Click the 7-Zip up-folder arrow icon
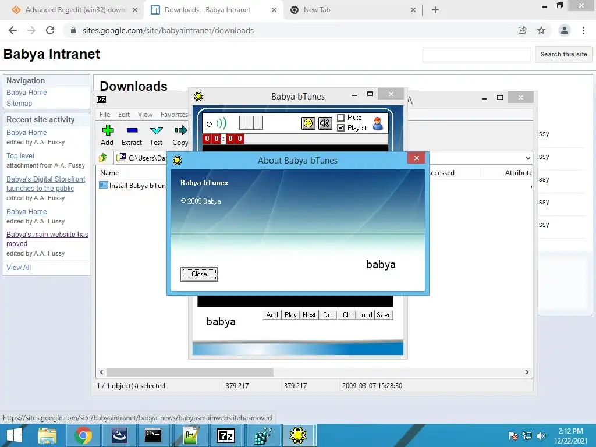 (x=102, y=157)
